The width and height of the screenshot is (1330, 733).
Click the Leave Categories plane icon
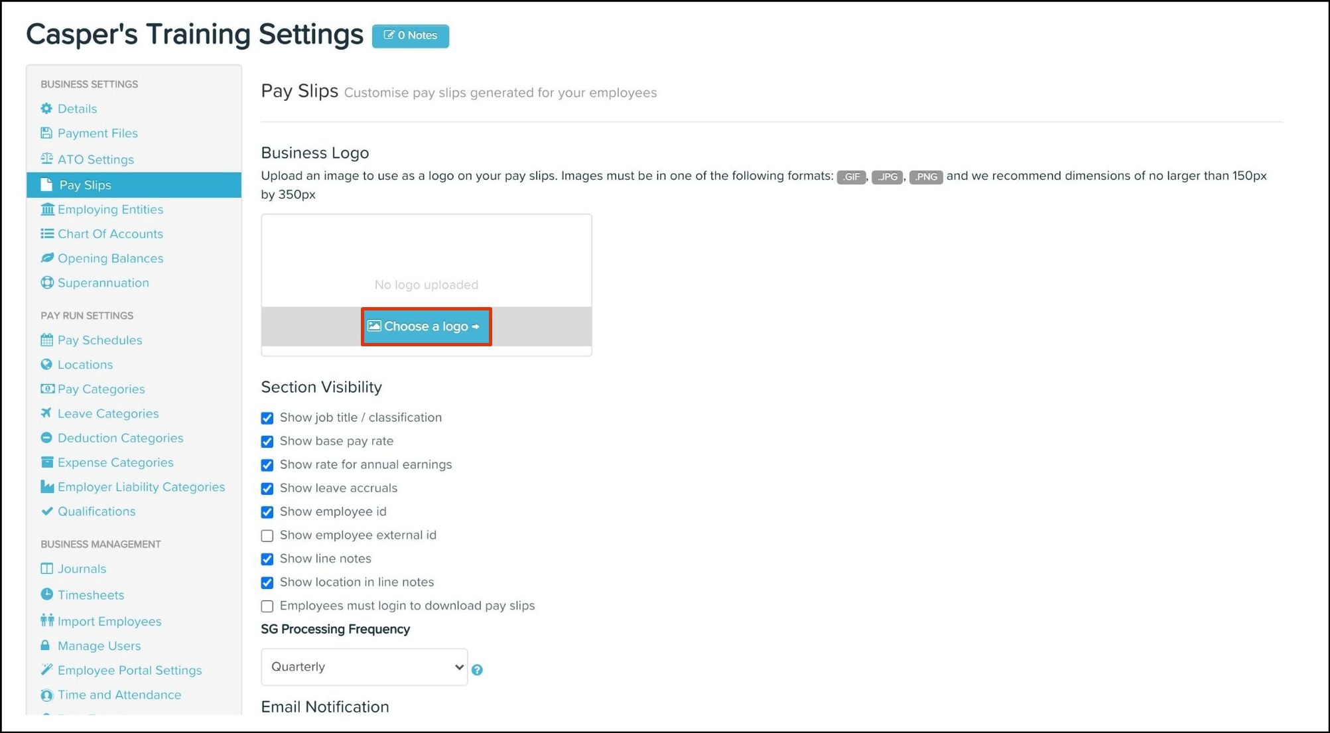(46, 413)
